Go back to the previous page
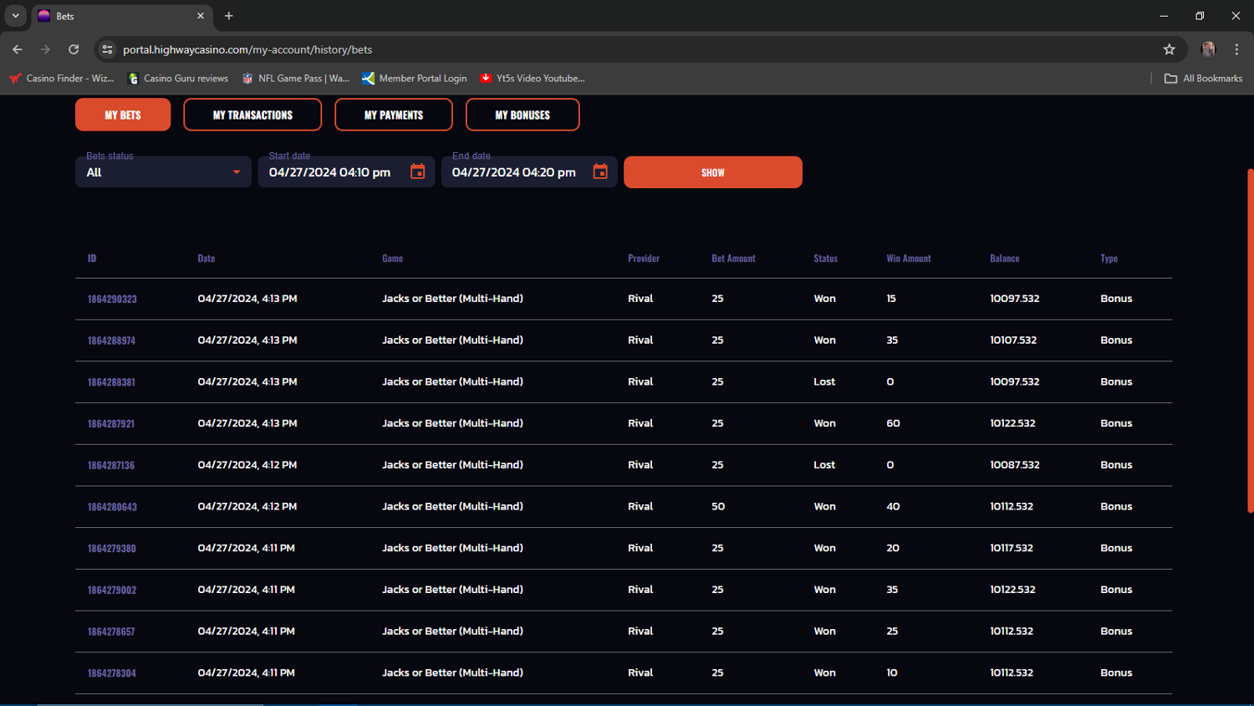Viewport: 1254px width, 706px height. pyautogui.click(x=18, y=49)
